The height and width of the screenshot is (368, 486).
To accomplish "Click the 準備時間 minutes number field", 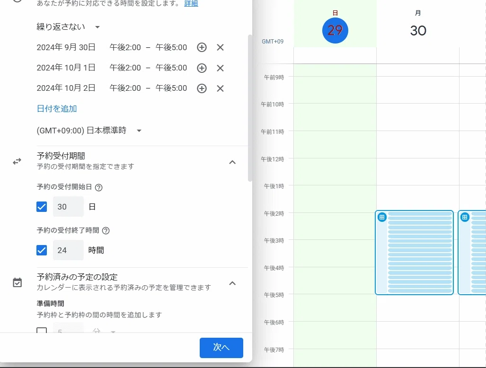I will (x=68, y=328).
